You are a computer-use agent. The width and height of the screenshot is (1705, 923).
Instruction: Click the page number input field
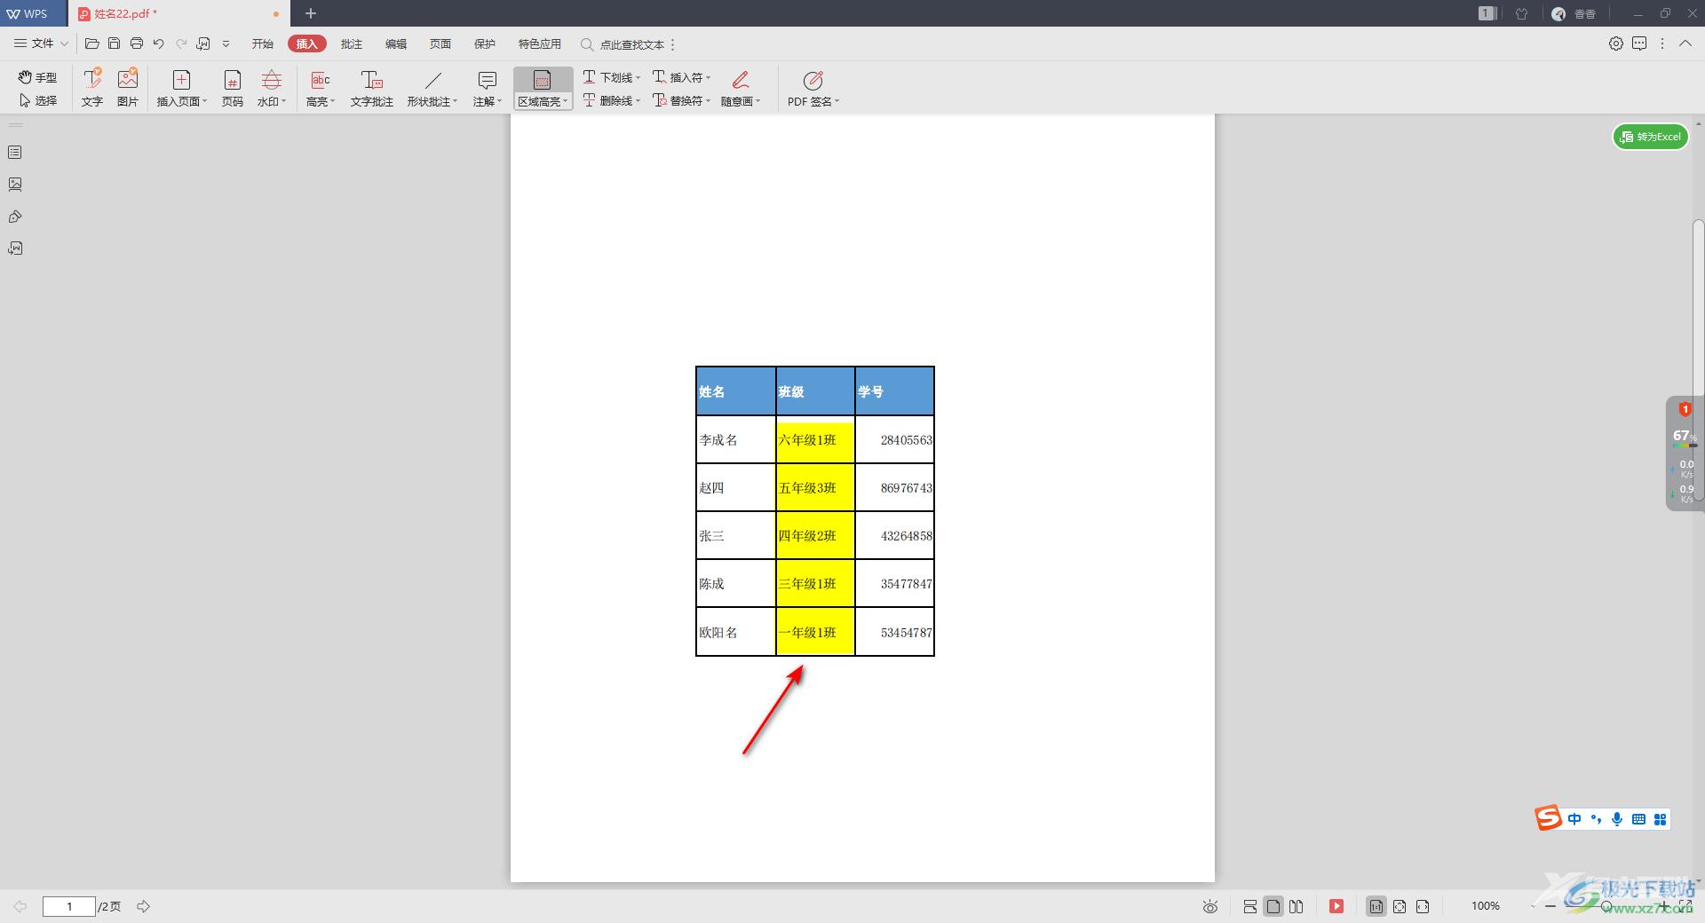(x=69, y=906)
